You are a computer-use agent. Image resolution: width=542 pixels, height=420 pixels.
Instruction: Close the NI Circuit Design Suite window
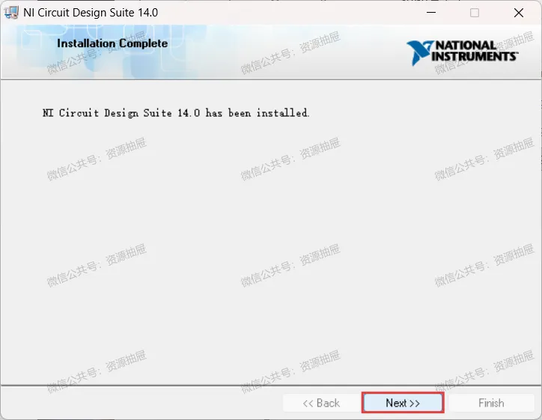point(519,13)
